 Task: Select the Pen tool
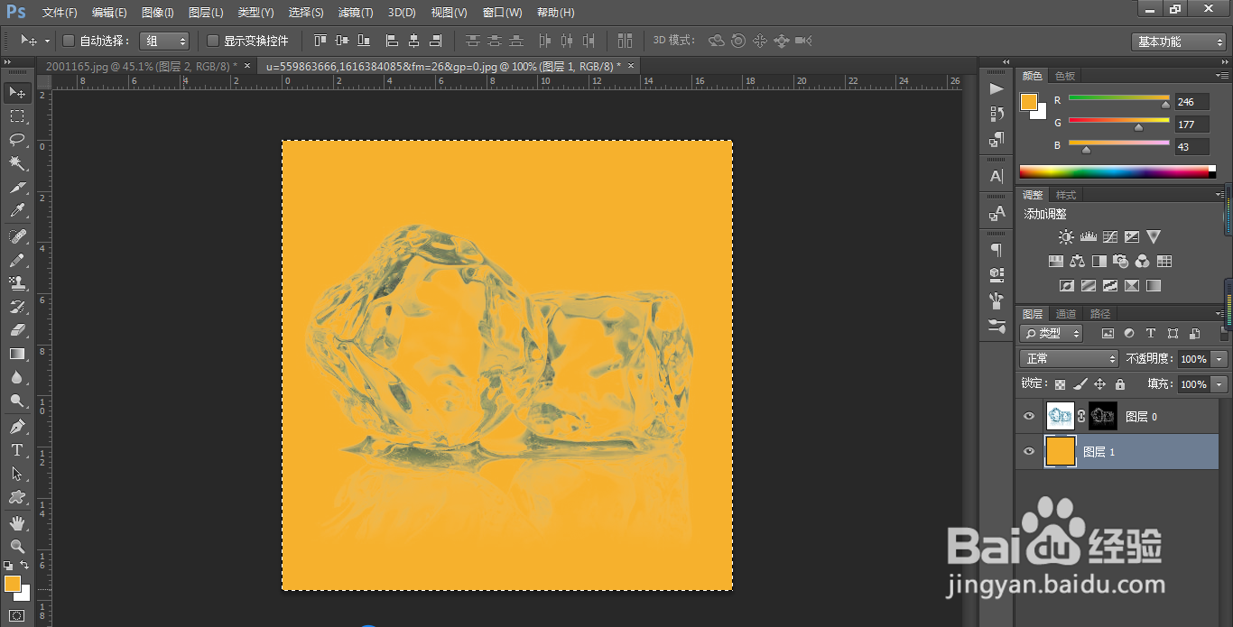pyautogui.click(x=17, y=427)
